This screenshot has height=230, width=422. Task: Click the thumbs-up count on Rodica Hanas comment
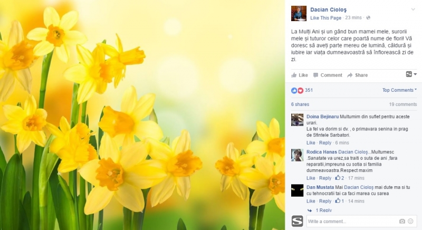(340, 178)
